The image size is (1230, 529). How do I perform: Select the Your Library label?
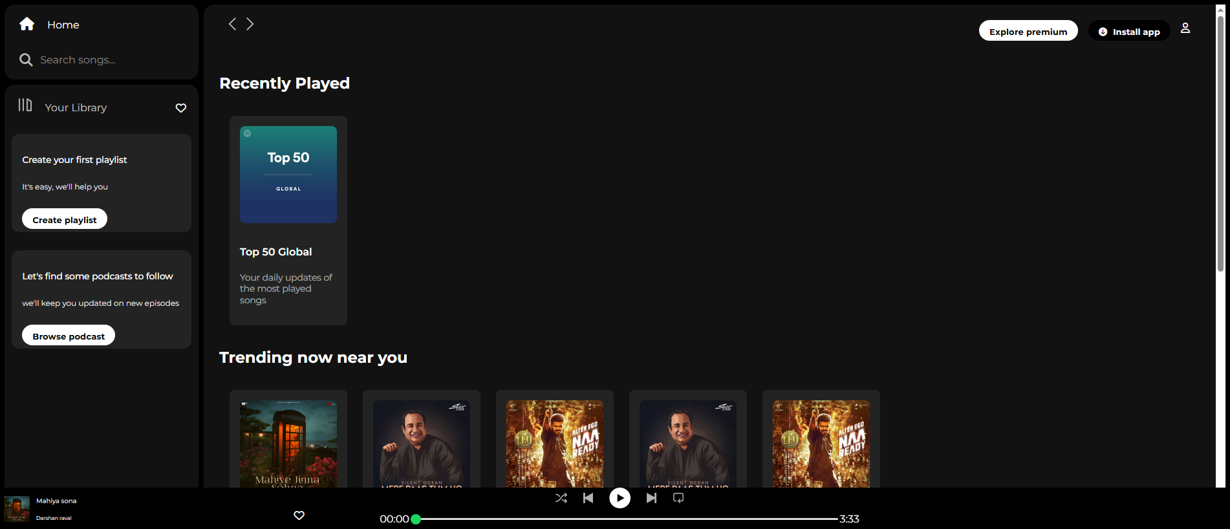(76, 107)
